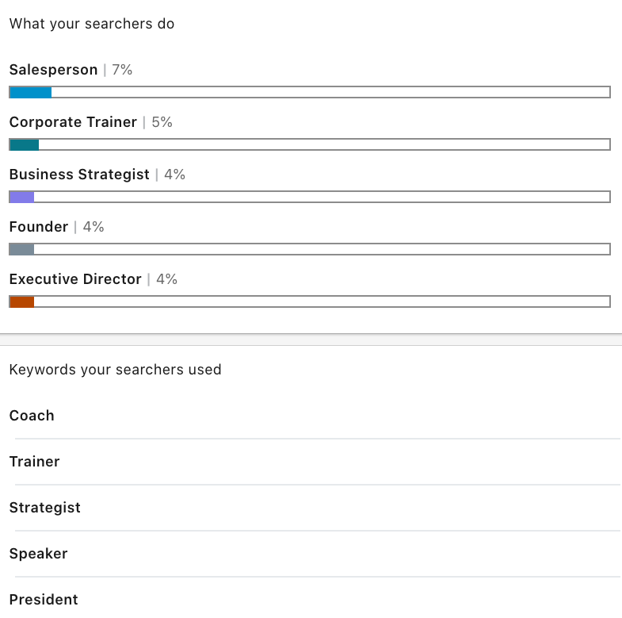Click the 7% value beside Salesperson
622x618 pixels.
122,70
